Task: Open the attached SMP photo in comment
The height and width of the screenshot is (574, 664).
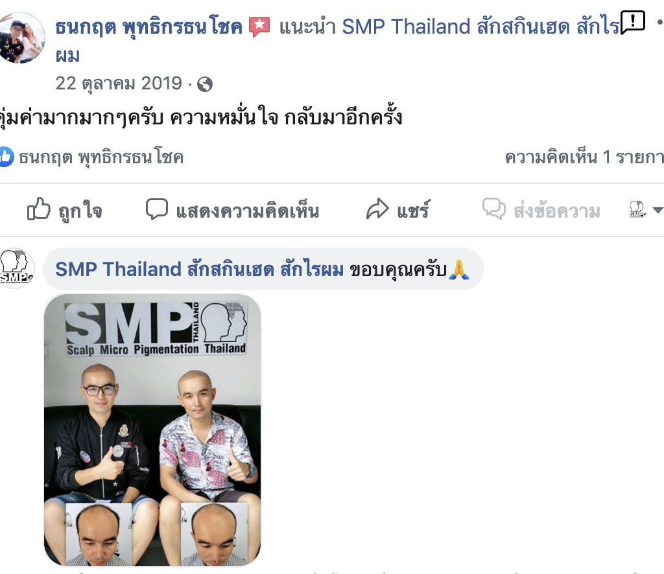Action: point(152,430)
